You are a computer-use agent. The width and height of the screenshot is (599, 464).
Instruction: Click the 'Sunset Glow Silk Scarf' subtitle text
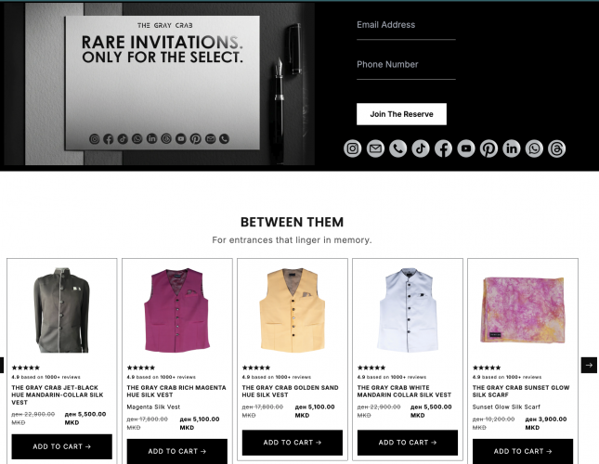[506, 406]
